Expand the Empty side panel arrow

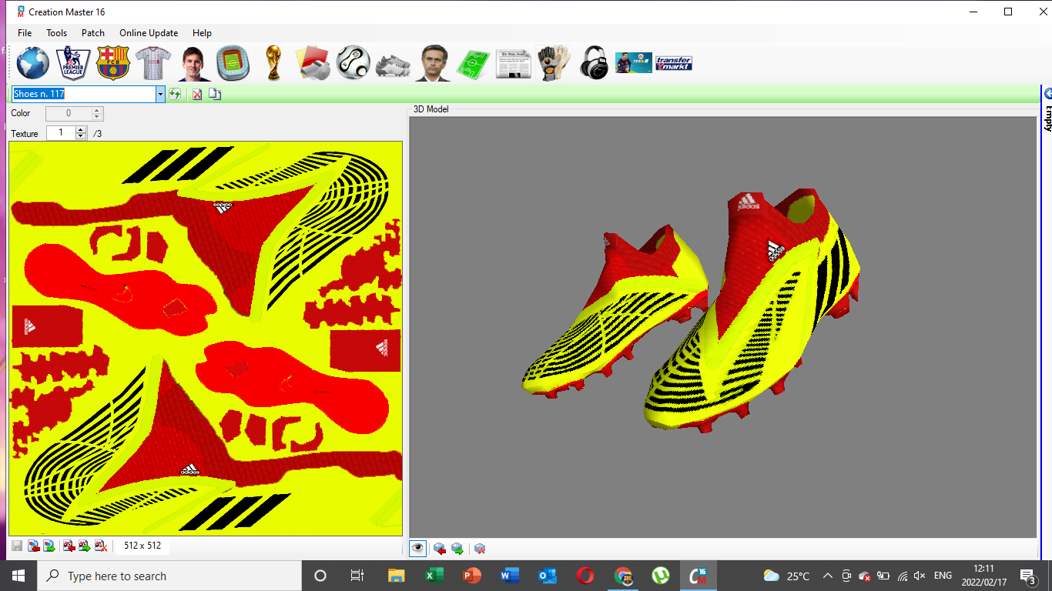(x=1048, y=94)
